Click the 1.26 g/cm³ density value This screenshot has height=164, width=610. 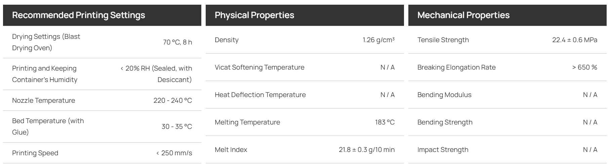click(378, 40)
